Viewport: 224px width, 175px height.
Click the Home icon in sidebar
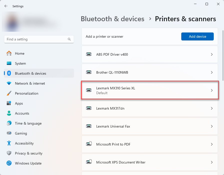[x=9, y=53]
